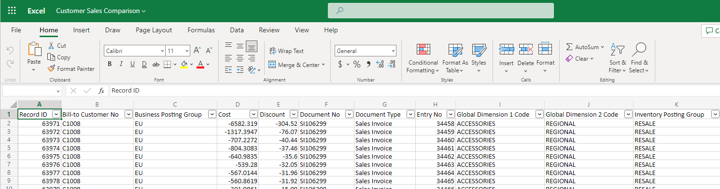Apply percent style number format
This screenshot has height=189, width=720.
pyautogui.click(x=357, y=64)
